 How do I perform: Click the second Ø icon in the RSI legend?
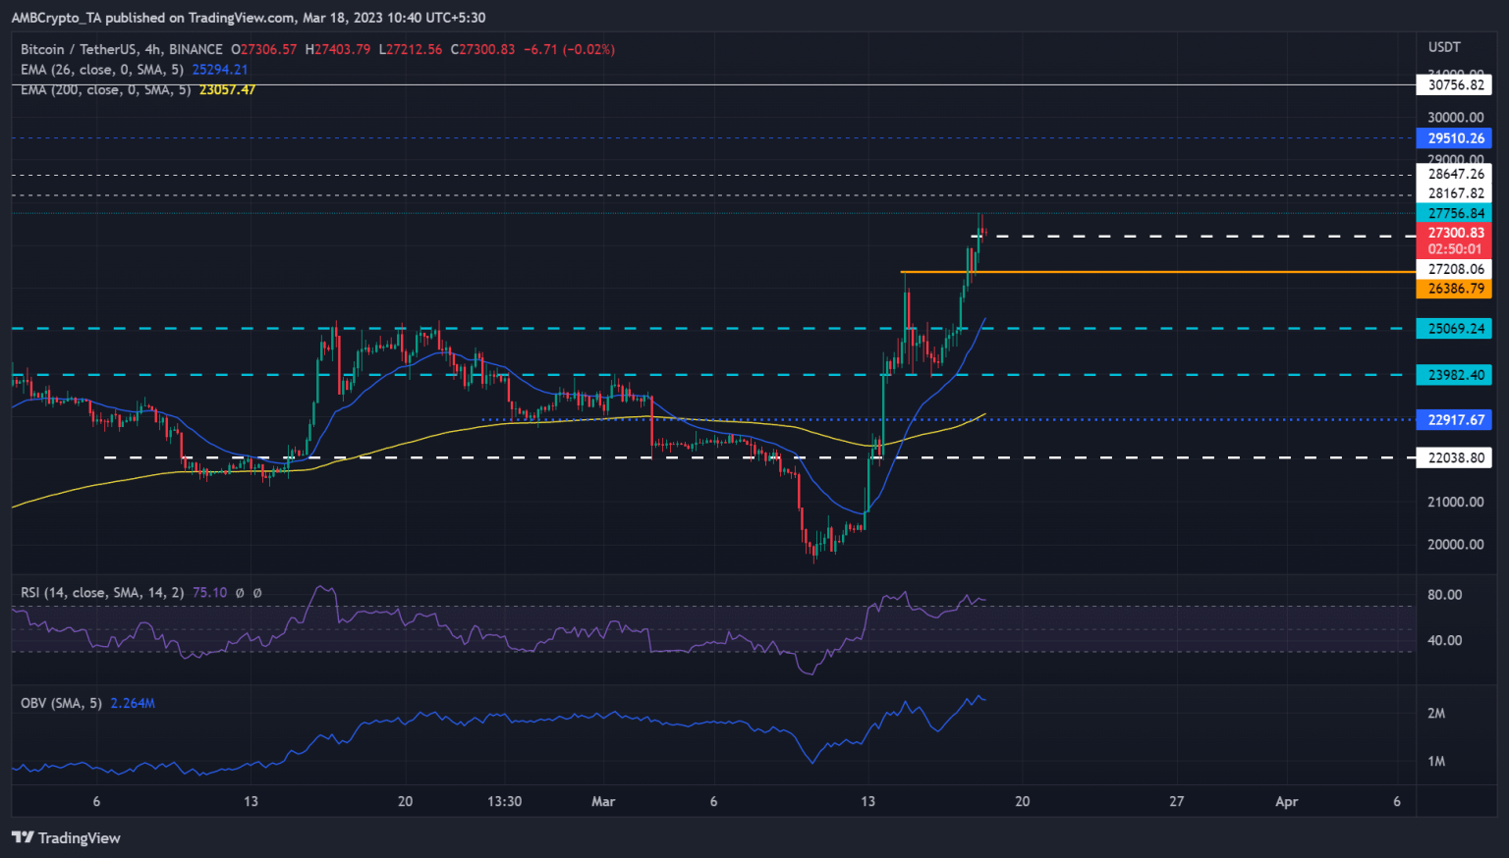[x=257, y=593]
